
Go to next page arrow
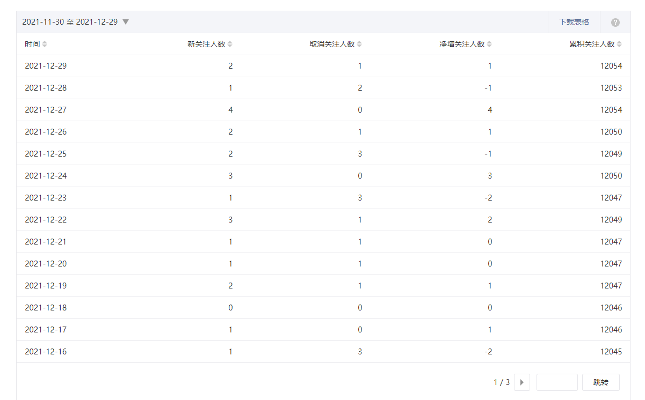521,382
